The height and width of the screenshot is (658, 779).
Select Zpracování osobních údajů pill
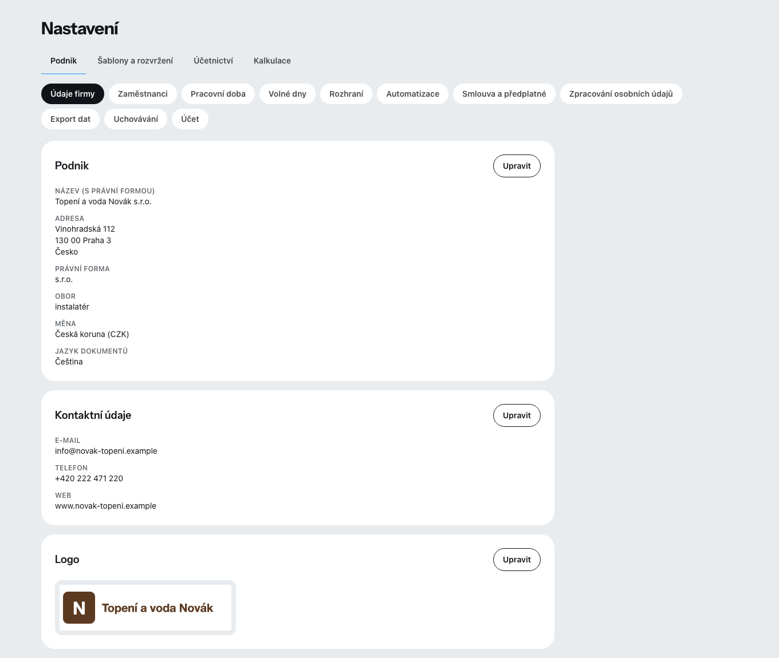point(621,94)
